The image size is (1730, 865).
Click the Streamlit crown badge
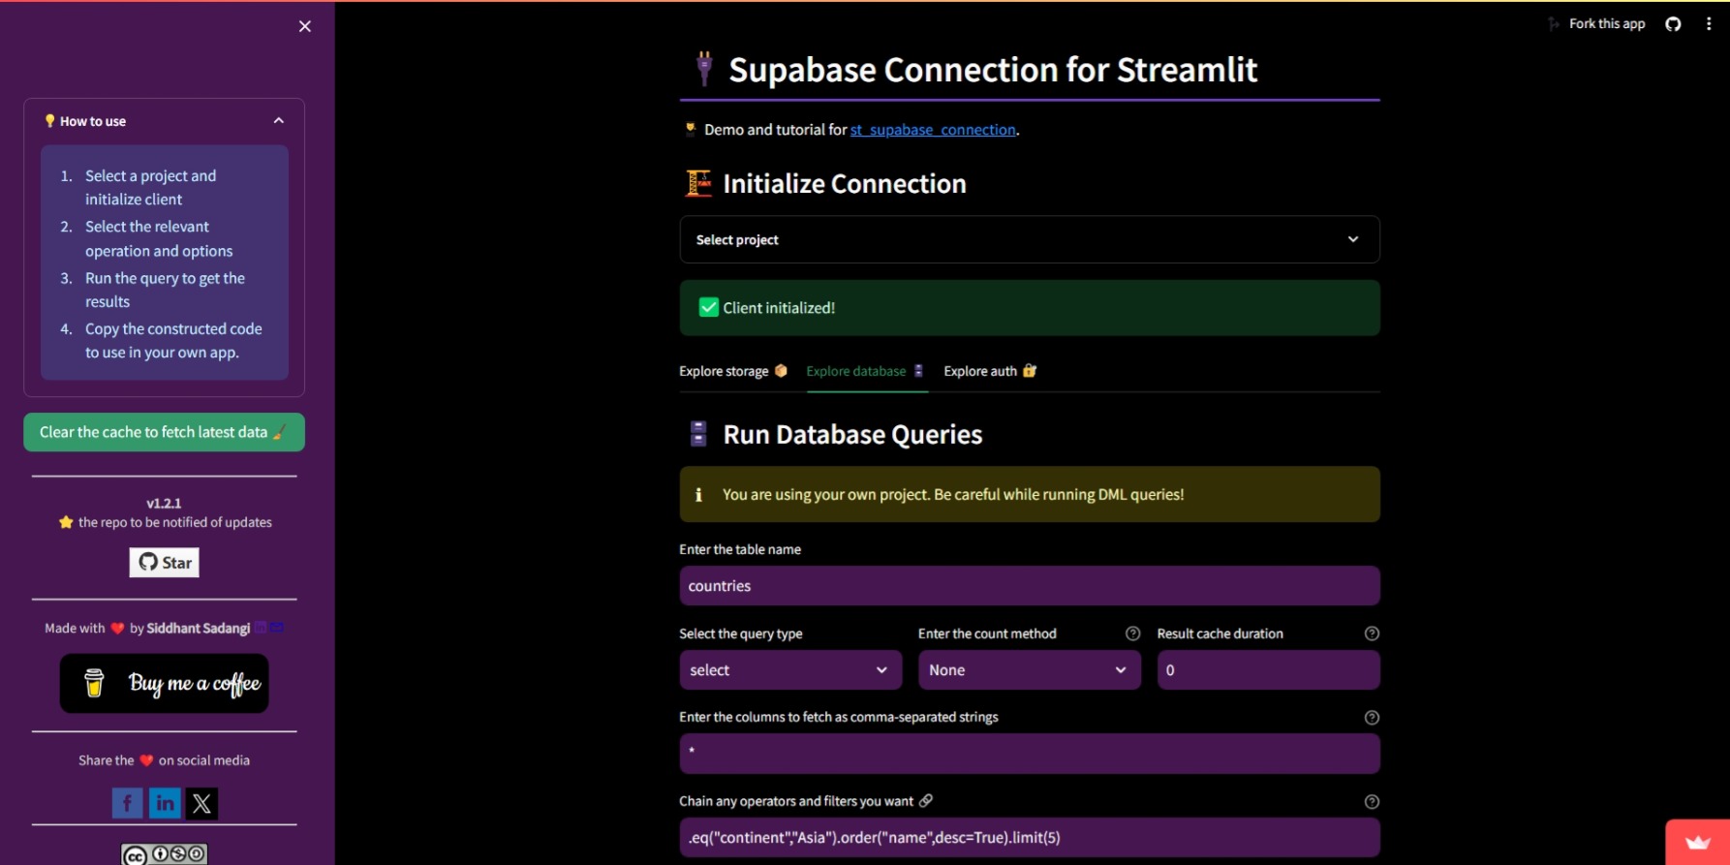1697,843
